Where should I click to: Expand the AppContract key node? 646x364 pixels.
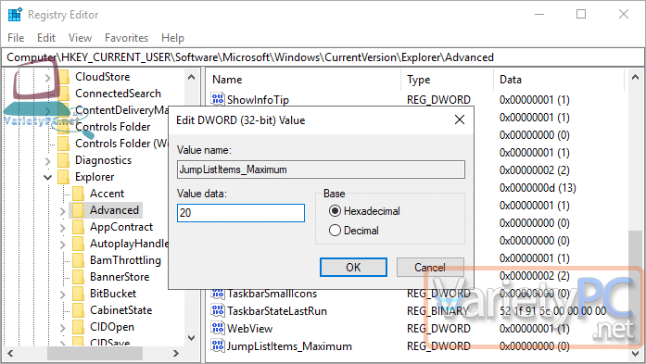click(63, 228)
